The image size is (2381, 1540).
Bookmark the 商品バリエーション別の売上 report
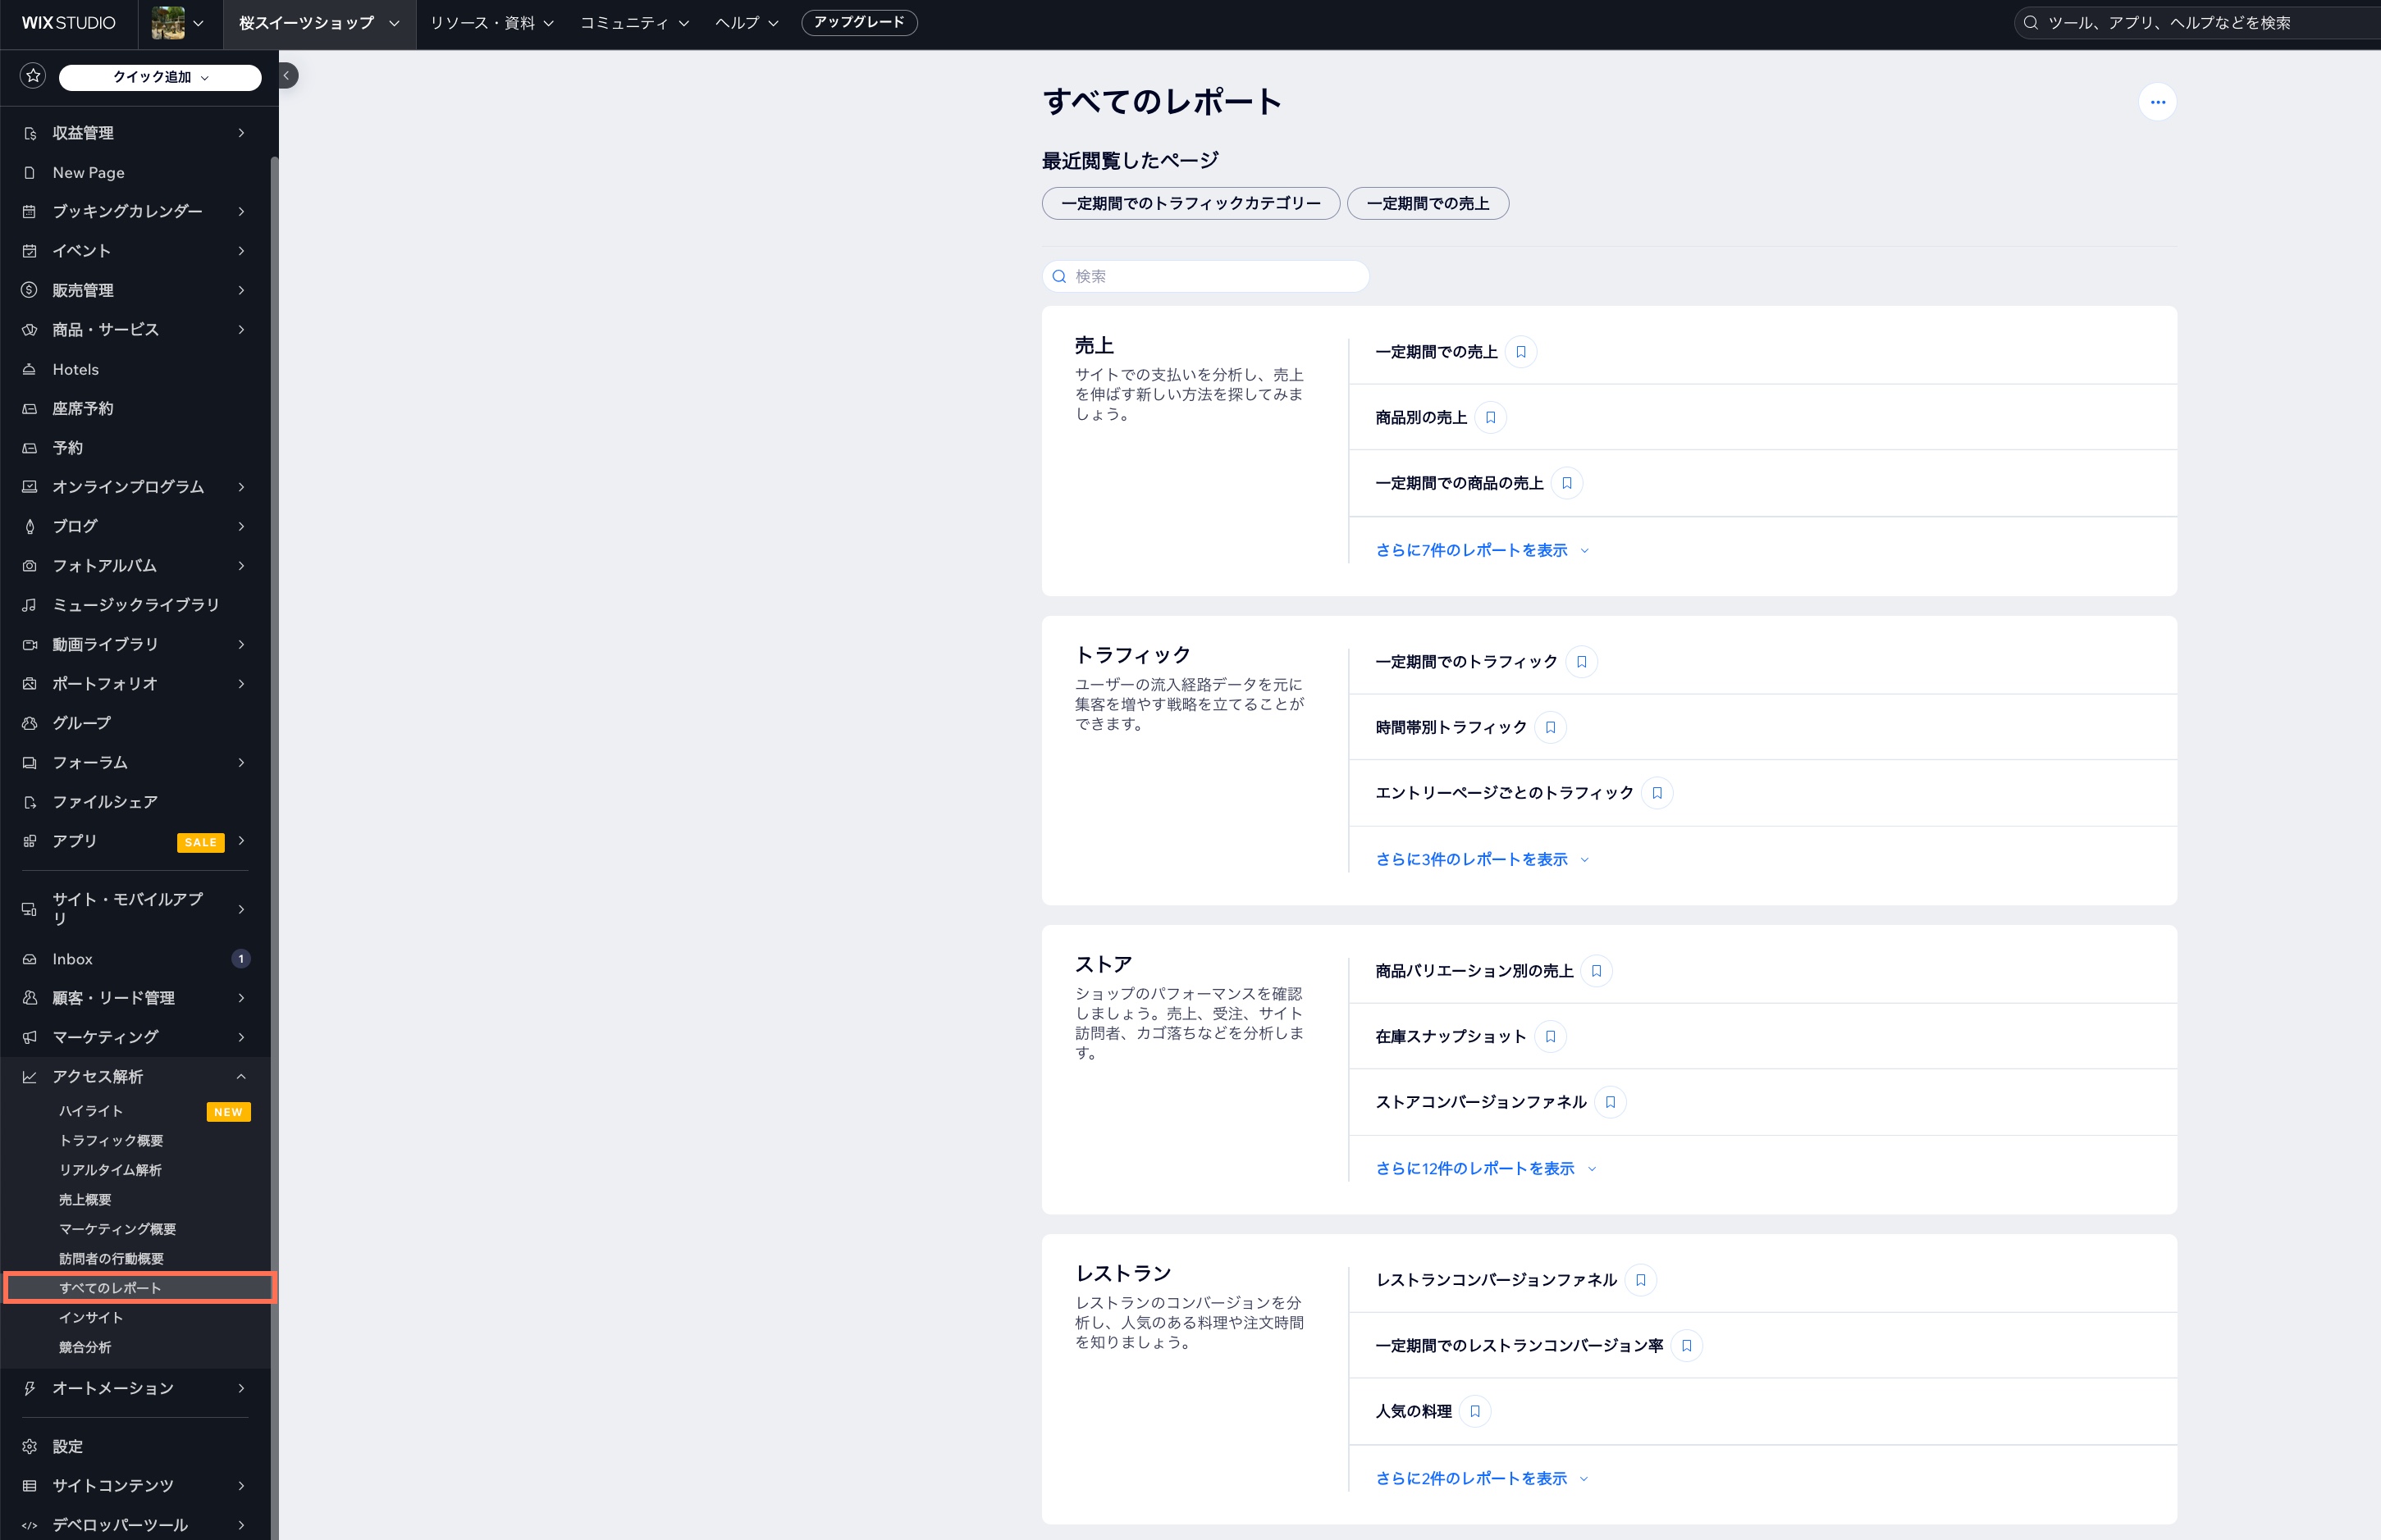tap(1597, 971)
